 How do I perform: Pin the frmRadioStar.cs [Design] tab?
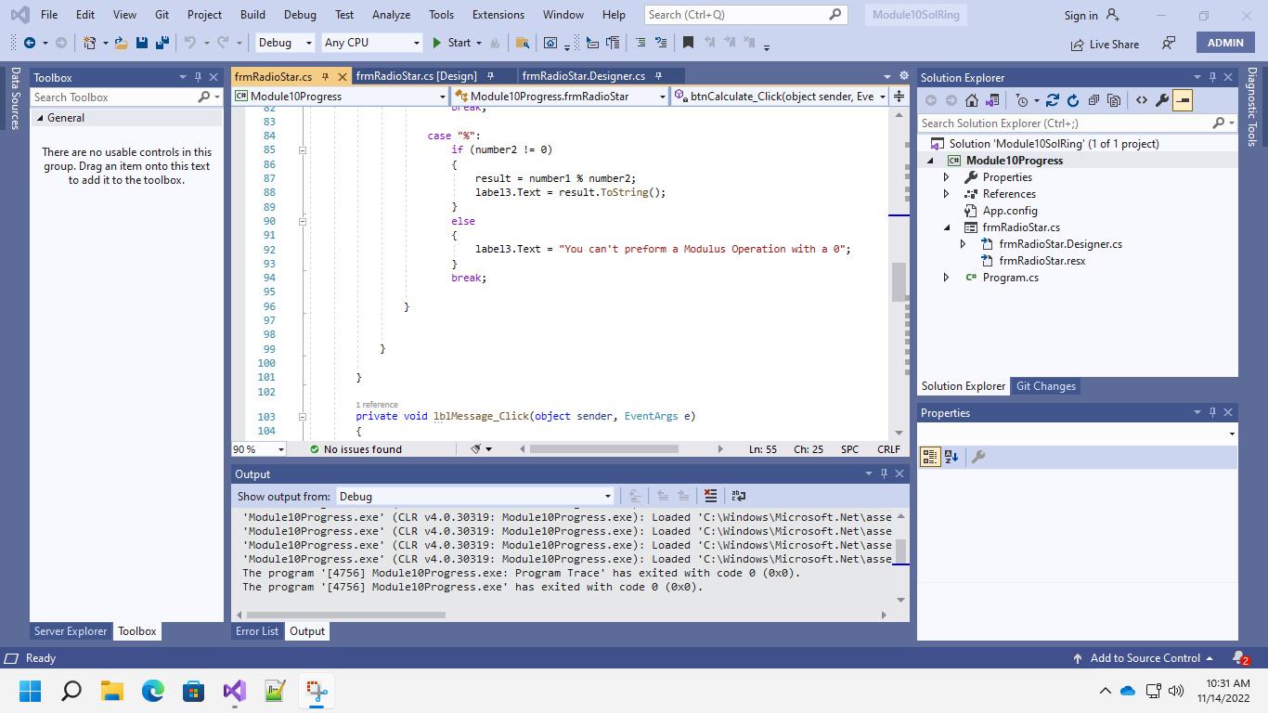tap(491, 76)
